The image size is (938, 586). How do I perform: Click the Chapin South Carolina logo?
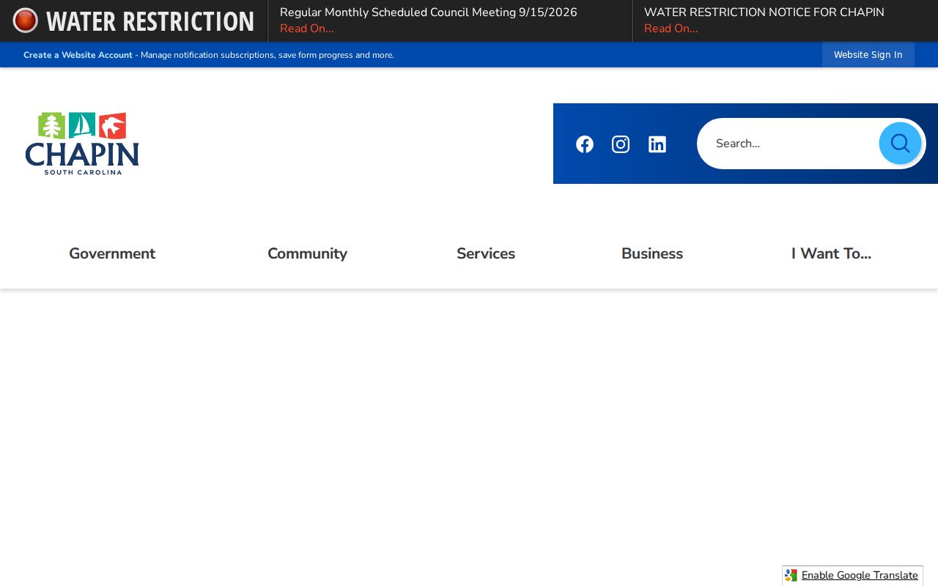[82, 144]
